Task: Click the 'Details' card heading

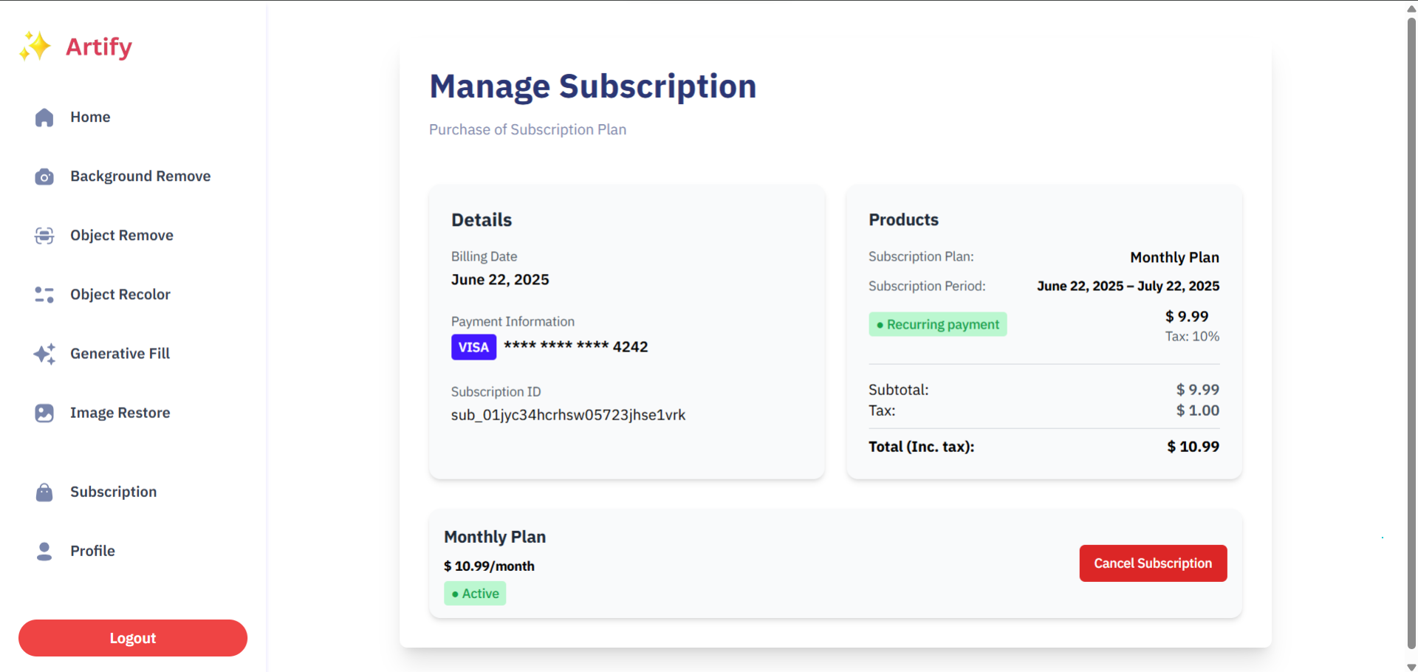Action: pos(482,220)
